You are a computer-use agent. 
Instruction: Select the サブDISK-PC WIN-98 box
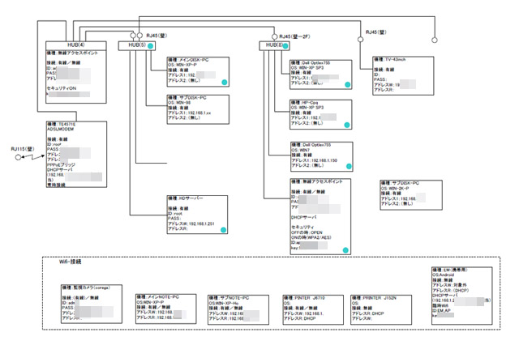[x=198, y=109]
